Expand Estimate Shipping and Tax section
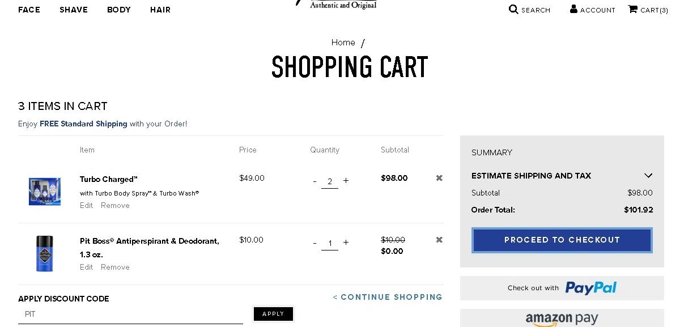Image resolution: width=684 pixels, height=327 pixels. pyautogui.click(x=648, y=176)
